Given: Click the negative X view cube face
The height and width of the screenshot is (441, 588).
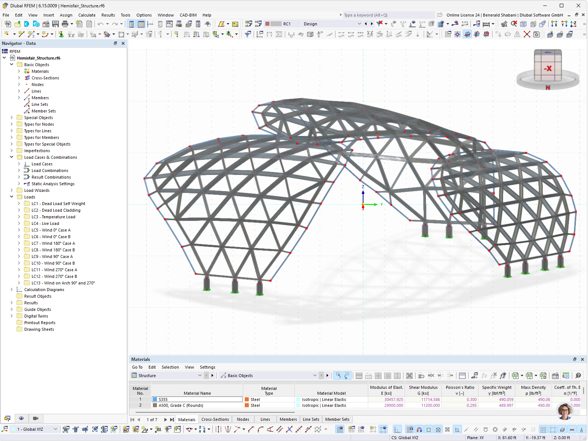Looking at the screenshot, I should click(x=548, y=68).
